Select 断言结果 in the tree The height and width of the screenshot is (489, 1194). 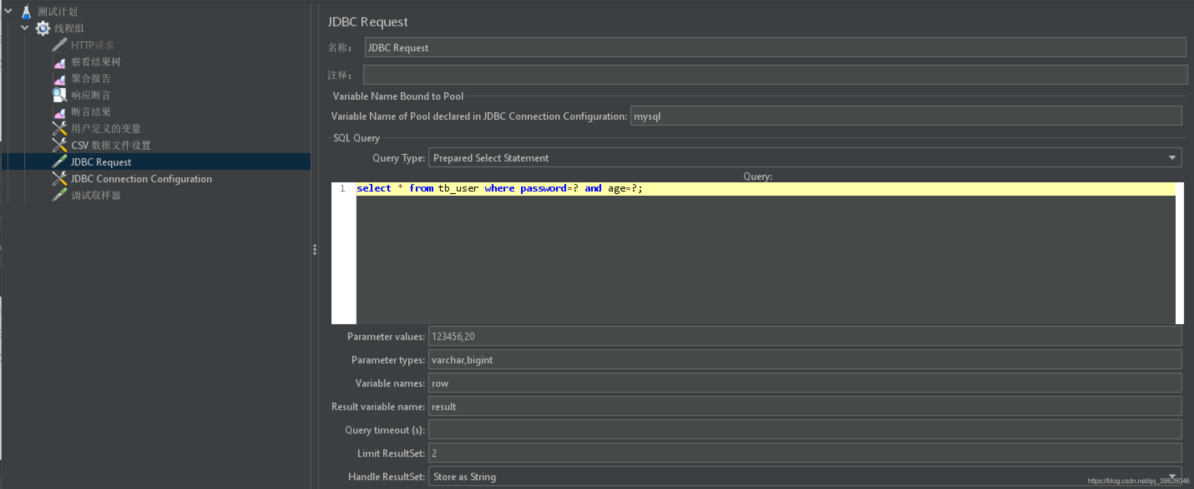[x=91, y=112]
